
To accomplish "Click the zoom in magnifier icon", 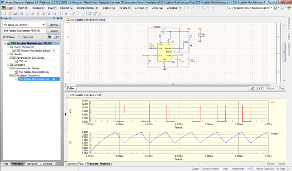I will [x=32, y=14].
